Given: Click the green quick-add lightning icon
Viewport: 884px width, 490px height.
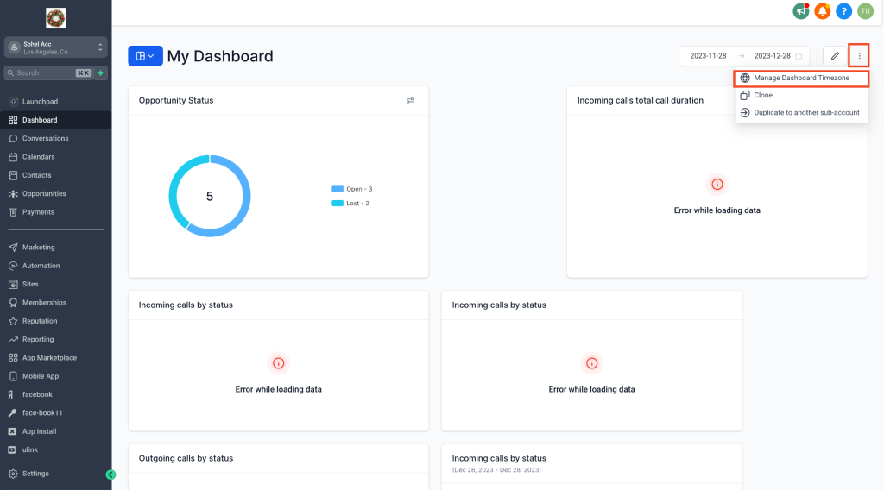Looking at the screenshot, I should pyautogui.click(x=100, y=73).
